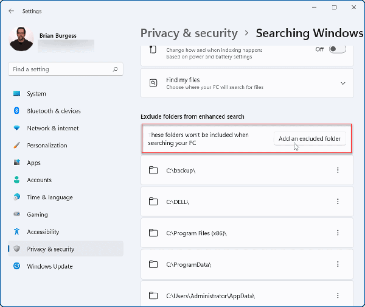Click the Accounts person icon
The image size is (365, 307).
pyautogui.click(x=16, y=180)
